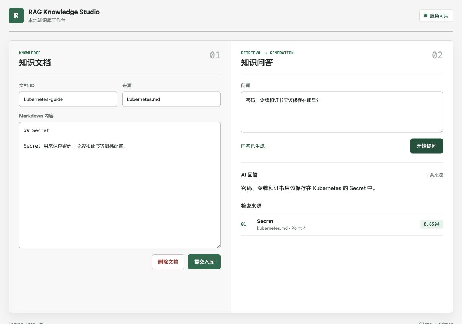
Task: Click the green R app logo
Action: [16, 15]
